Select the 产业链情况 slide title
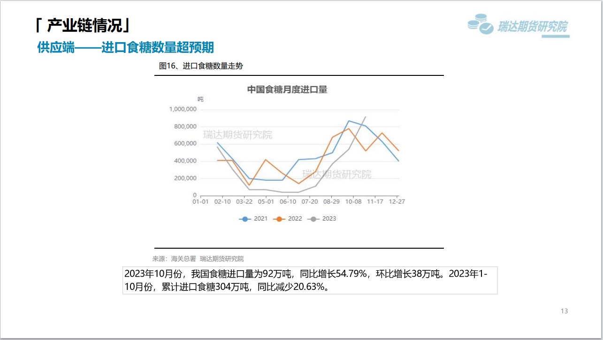The width and height of the screenshot is (603, 340). click(83, 25)
